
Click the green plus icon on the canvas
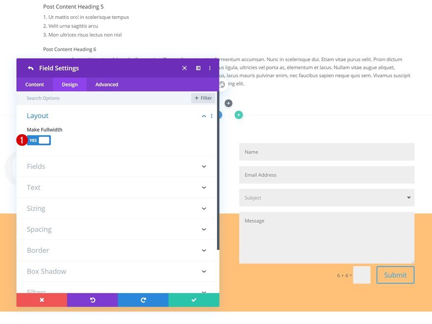point(239,114)
